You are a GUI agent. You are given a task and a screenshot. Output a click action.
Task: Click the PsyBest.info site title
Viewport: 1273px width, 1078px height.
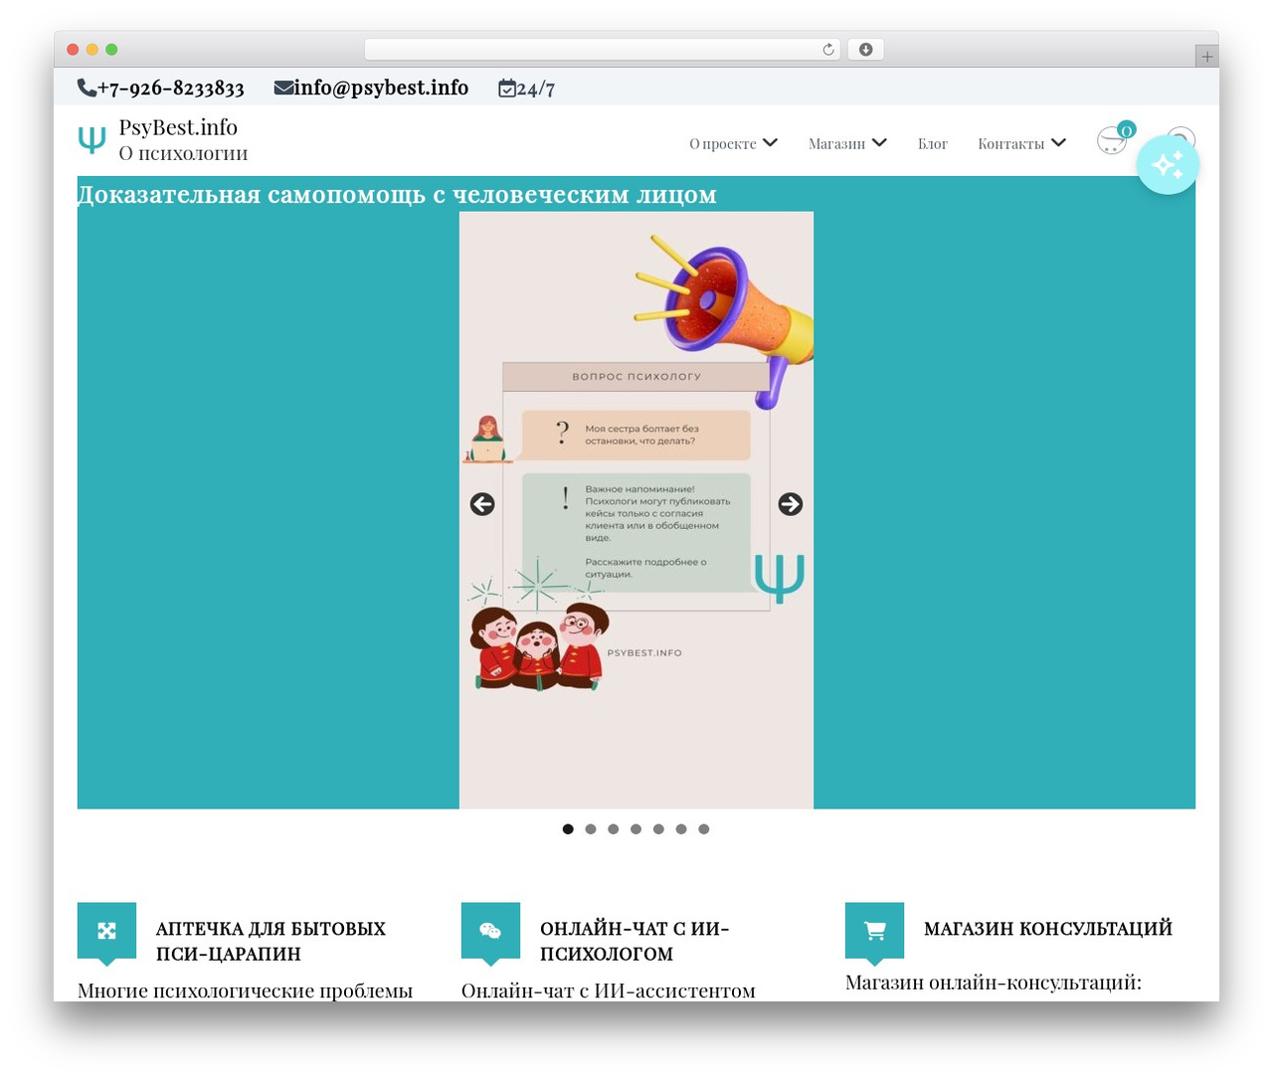pos(178,127)
